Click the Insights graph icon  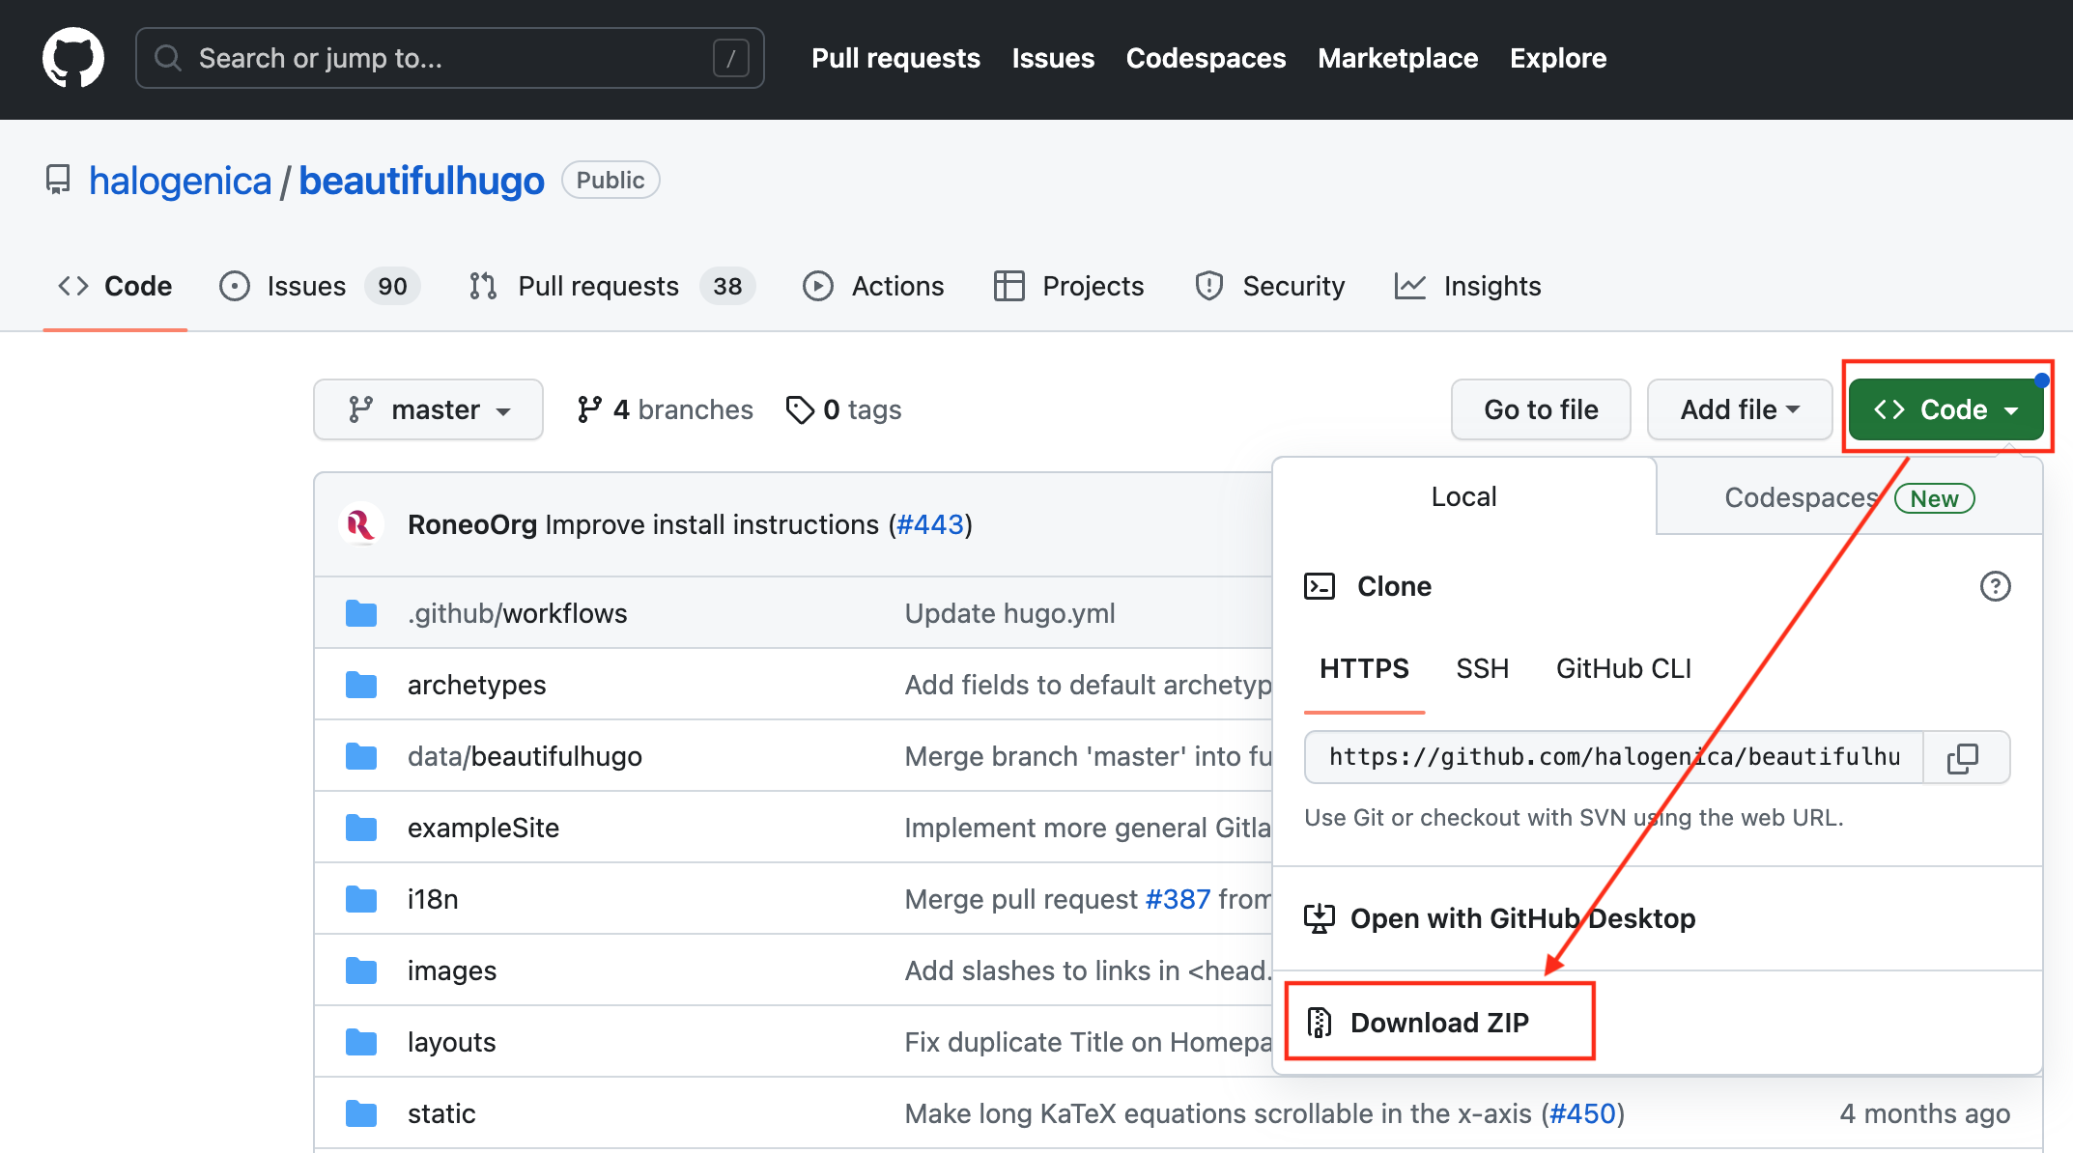click(1410, 286)
